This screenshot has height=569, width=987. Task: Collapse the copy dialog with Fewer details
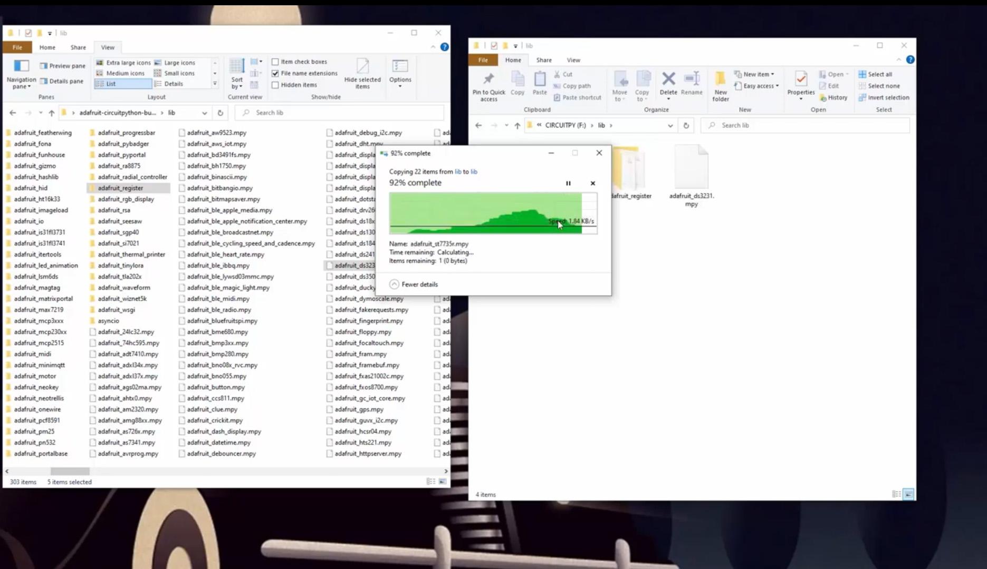tap(414, 284)
